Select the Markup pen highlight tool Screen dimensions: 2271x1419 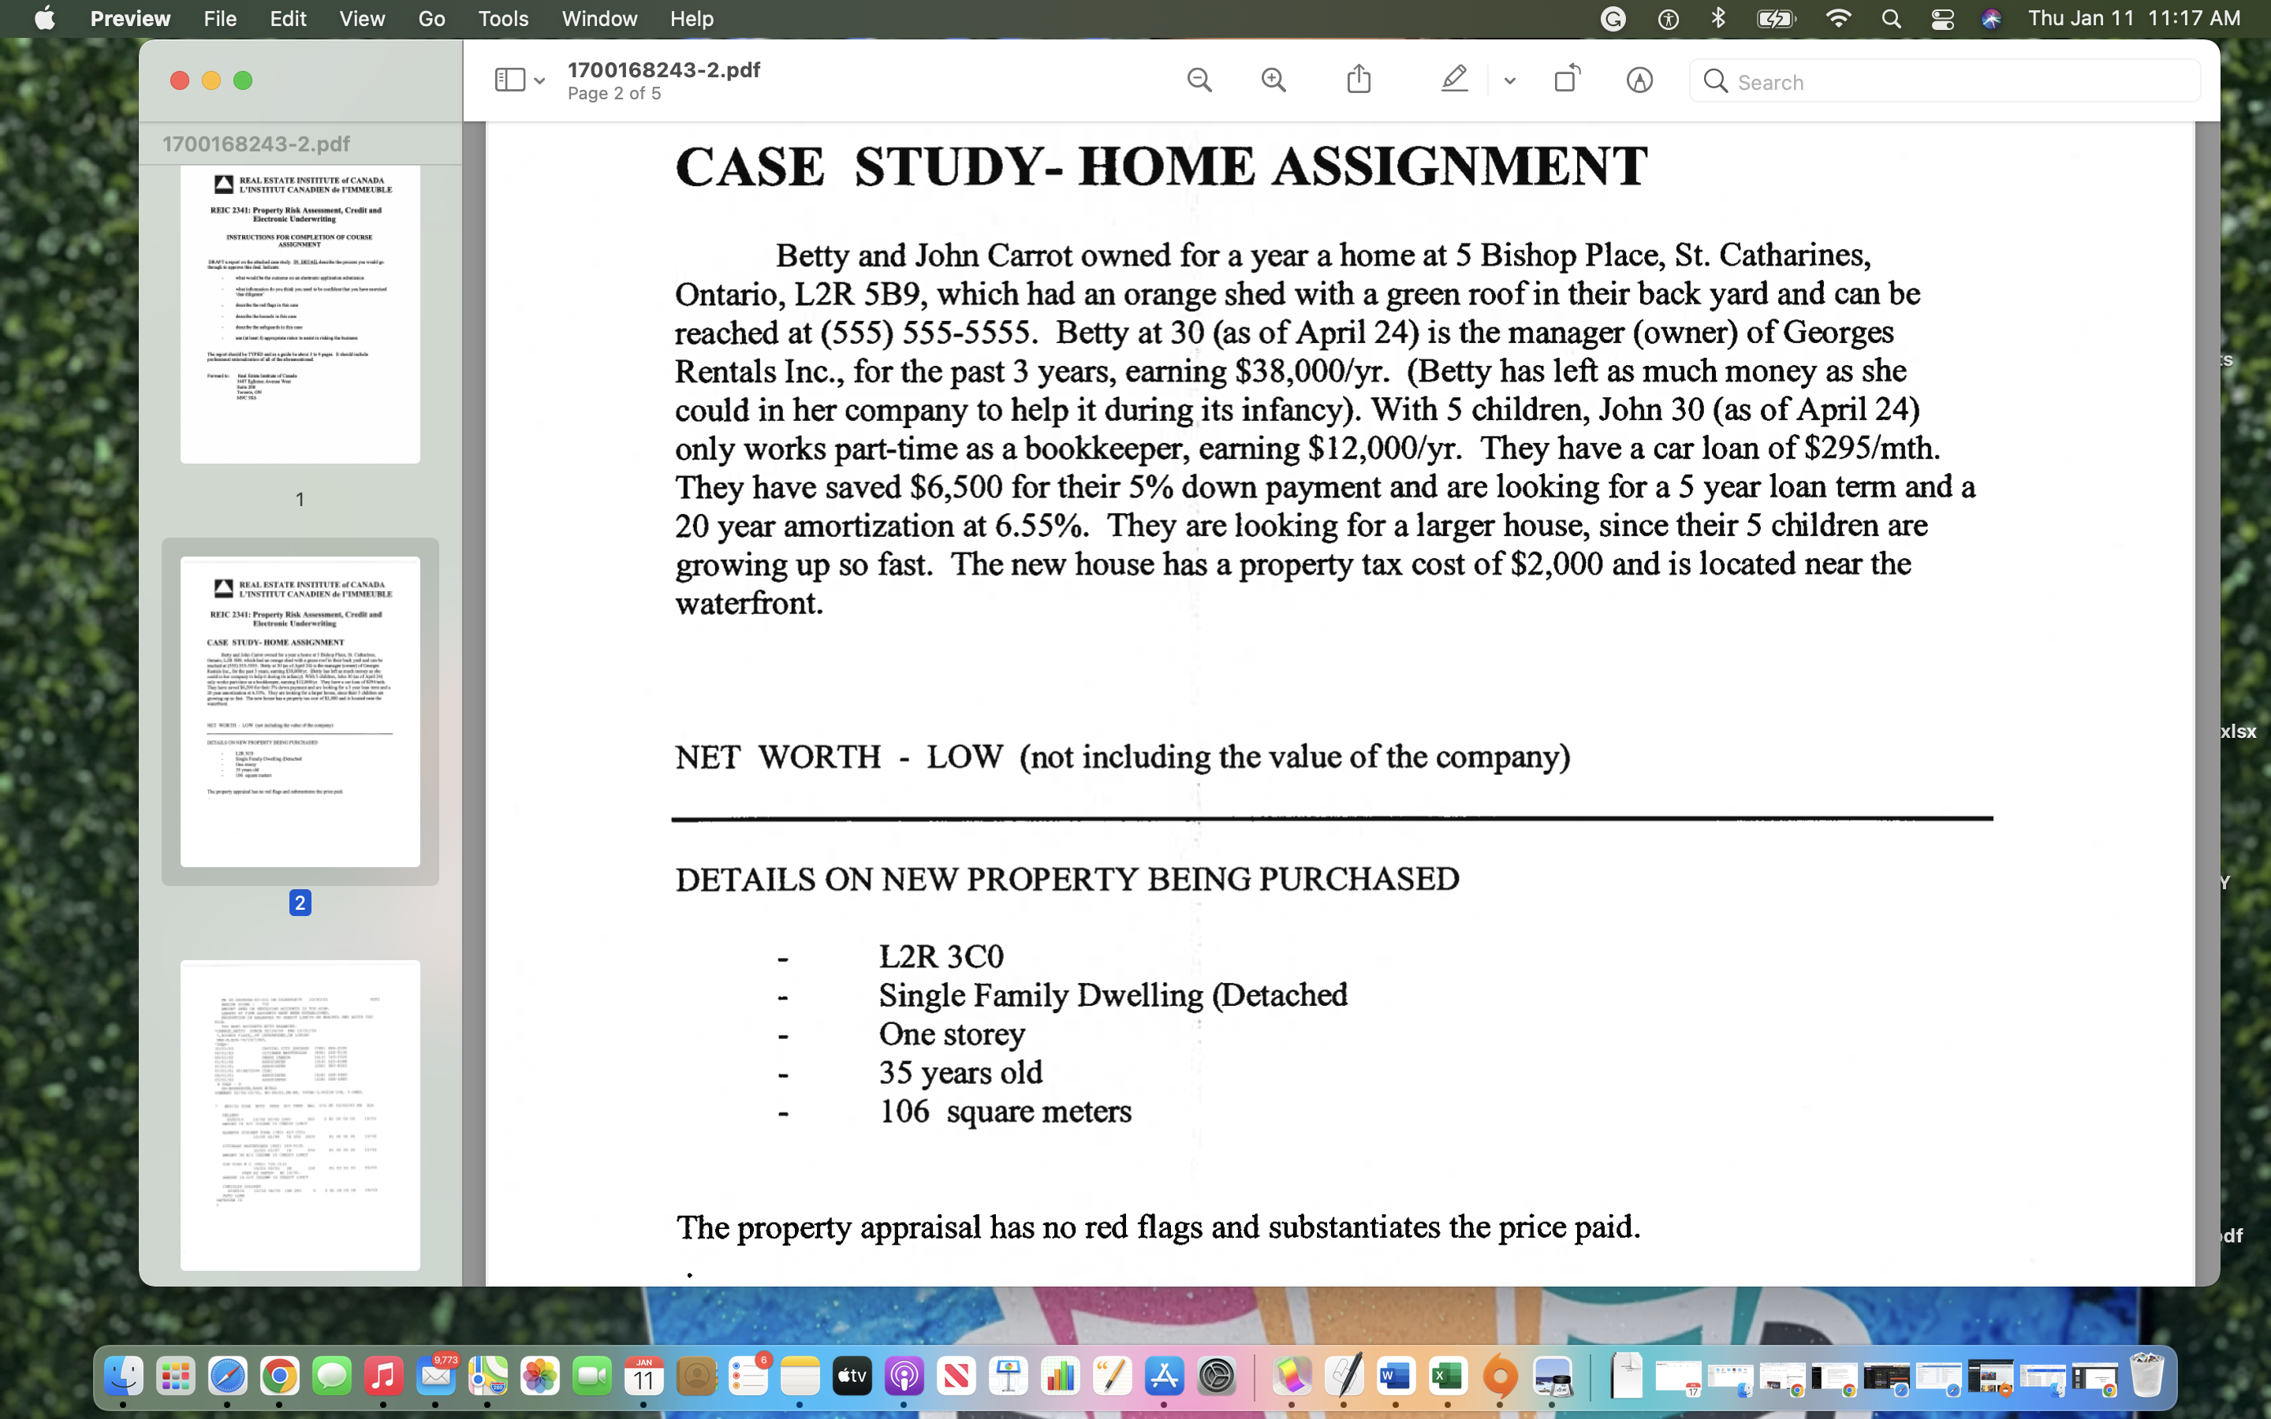pos(1453,80)
